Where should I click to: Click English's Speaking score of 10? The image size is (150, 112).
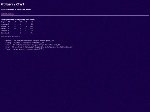[9, 22]
